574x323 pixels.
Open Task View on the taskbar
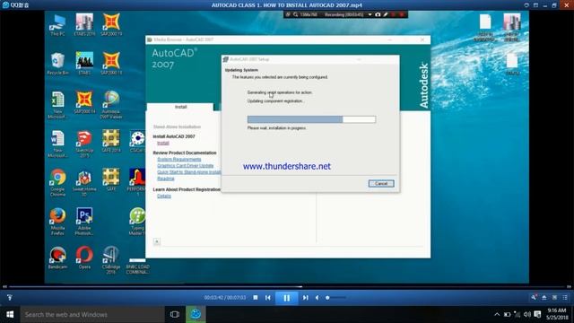coord(175,314)
